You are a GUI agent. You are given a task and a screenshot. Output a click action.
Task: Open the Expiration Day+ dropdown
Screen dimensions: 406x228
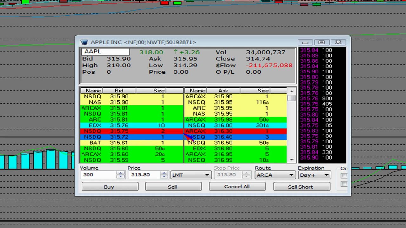pyautogui.click(x=314, y=175)
